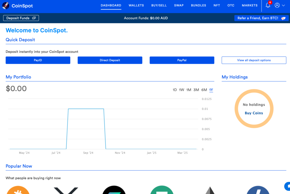This screenshot has height=194, width=290.
Task: Click the XRP coin icon under Popular Now
Action: click(x=66, y=191)
